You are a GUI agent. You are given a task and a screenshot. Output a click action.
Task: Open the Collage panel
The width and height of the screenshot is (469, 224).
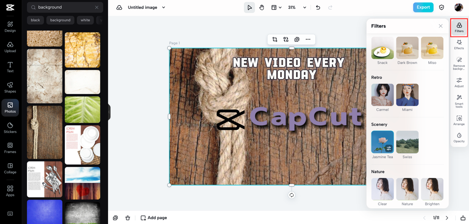[10, 168]
